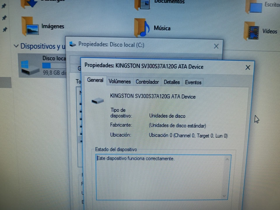Click the KINGSTON disk drive icon in the dialog
The width and height of the screenshot is (280, 210).
point(97,100)
